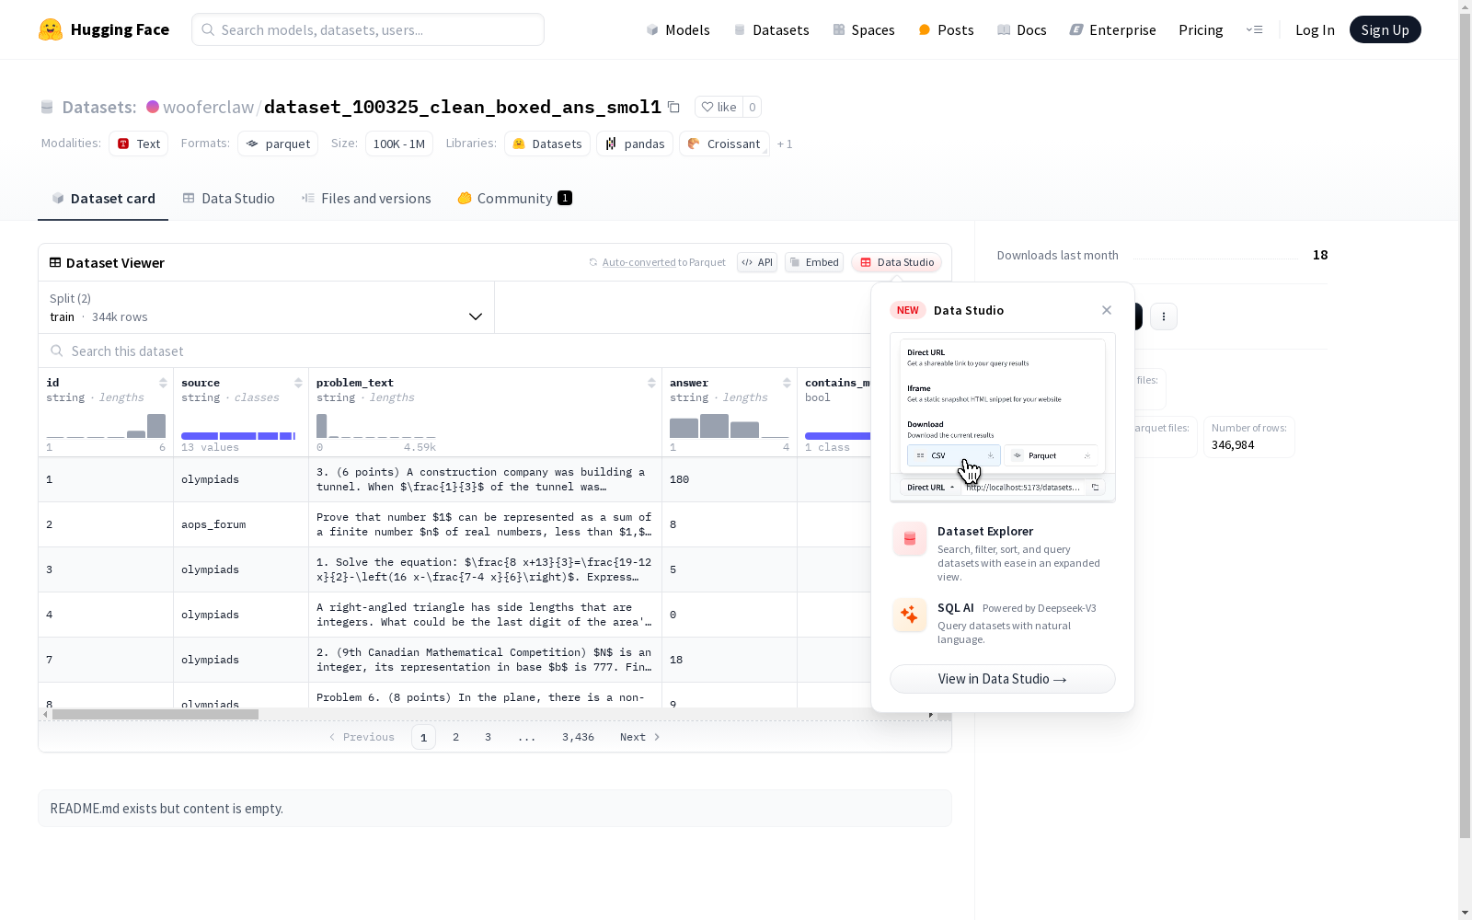Expand the +1 more libraries indicator
1472x920 pixels.
pyautogui.click(x=785, y=144)
